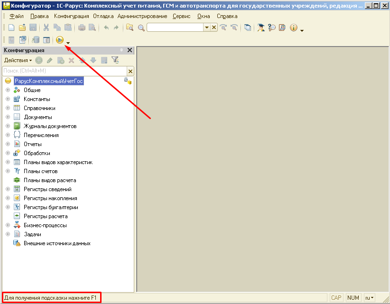
Task: Open the help contents icon
Action: [282, 28]
